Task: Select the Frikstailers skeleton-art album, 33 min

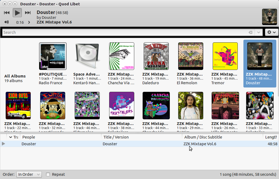Action: (260, 106)
